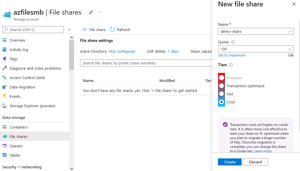Click the Discard button
Image resolution: width=300 pixels, height=171 pixels.
tap(255, 162)
